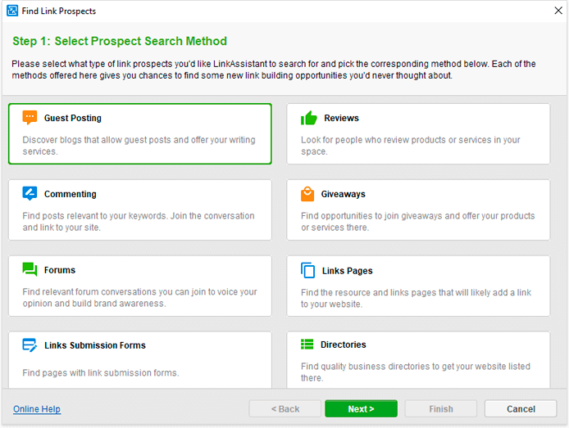The image size is (569, 428).
Task: Click the blue Links Pages copy icon
Action: [x=307, y=270]
